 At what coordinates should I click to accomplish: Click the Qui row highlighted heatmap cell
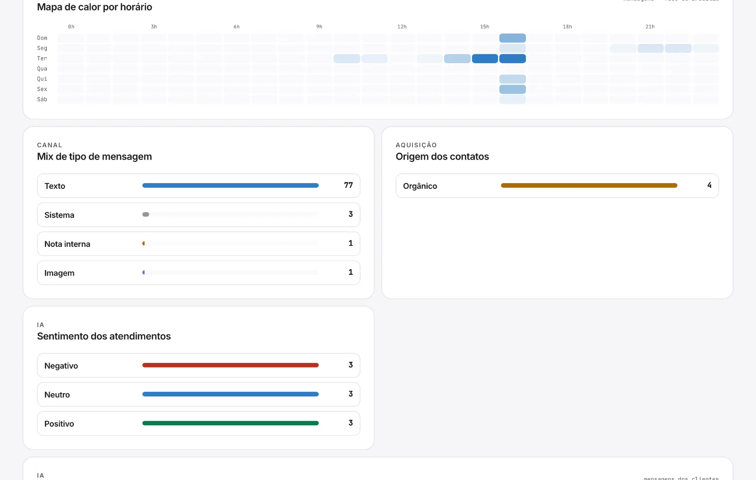[x=513, y=79]
